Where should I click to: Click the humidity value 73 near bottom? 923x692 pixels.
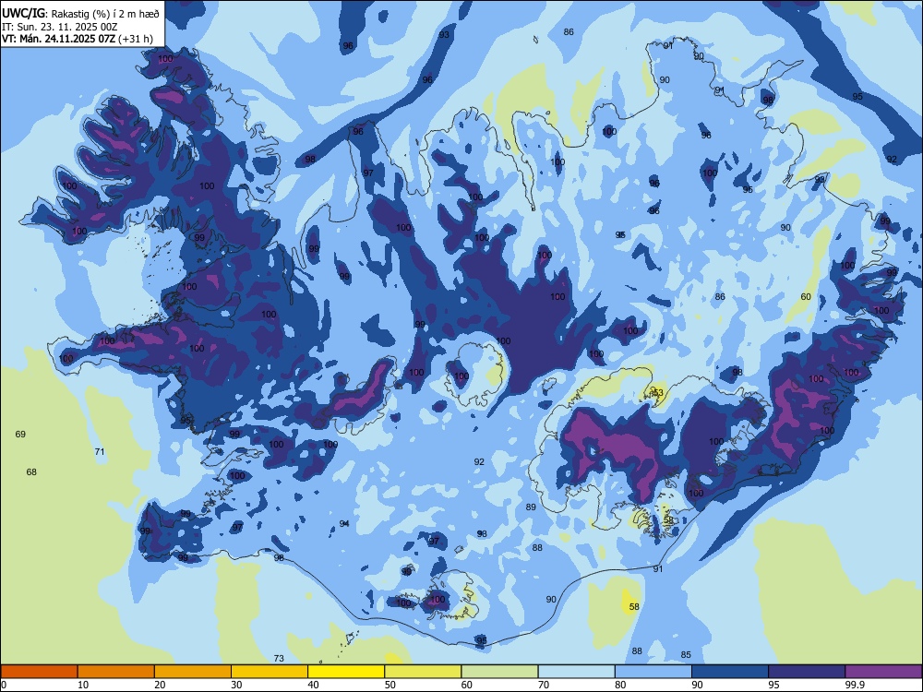click(x=279, y=659)
